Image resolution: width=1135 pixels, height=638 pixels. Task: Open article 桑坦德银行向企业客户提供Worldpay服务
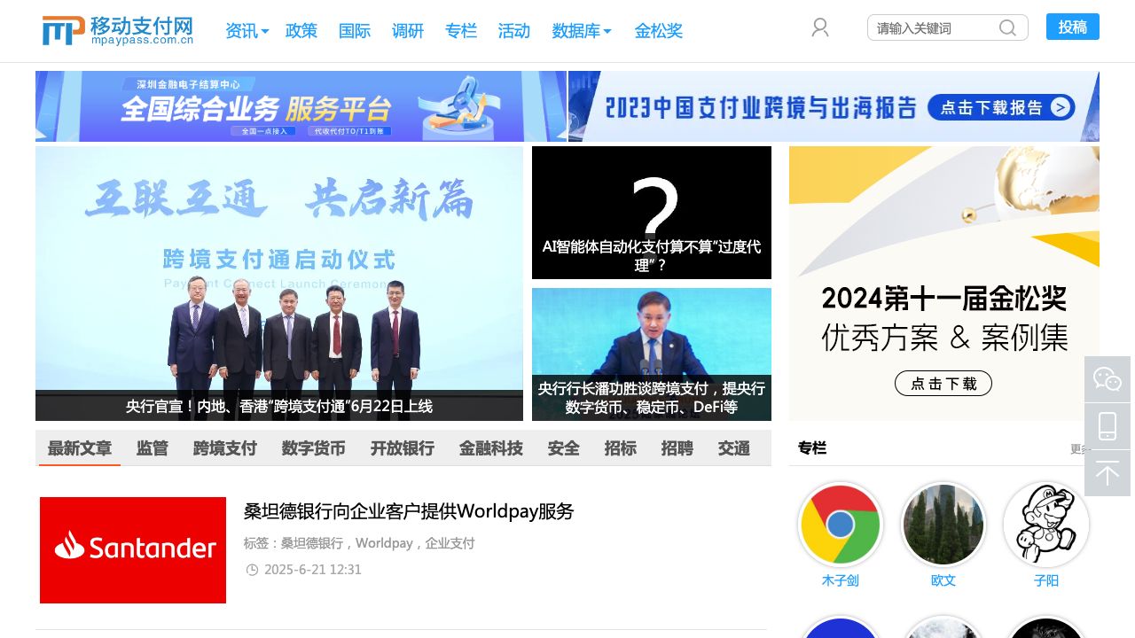(x=409, y=511)
